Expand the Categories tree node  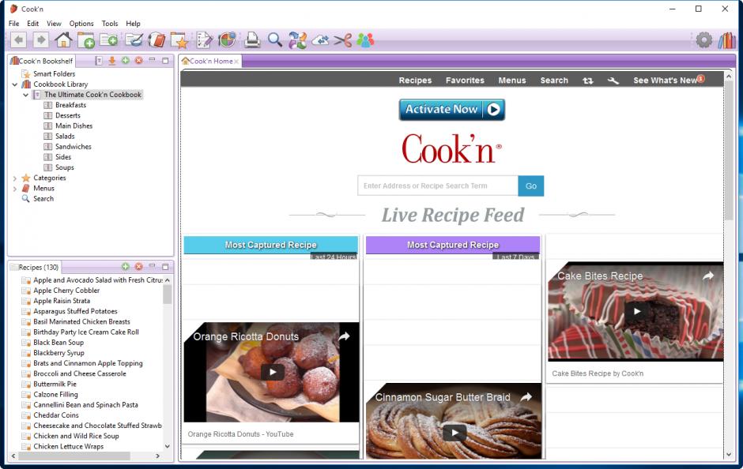15,178
